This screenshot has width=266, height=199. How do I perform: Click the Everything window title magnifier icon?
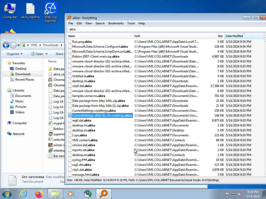point(69,18)
